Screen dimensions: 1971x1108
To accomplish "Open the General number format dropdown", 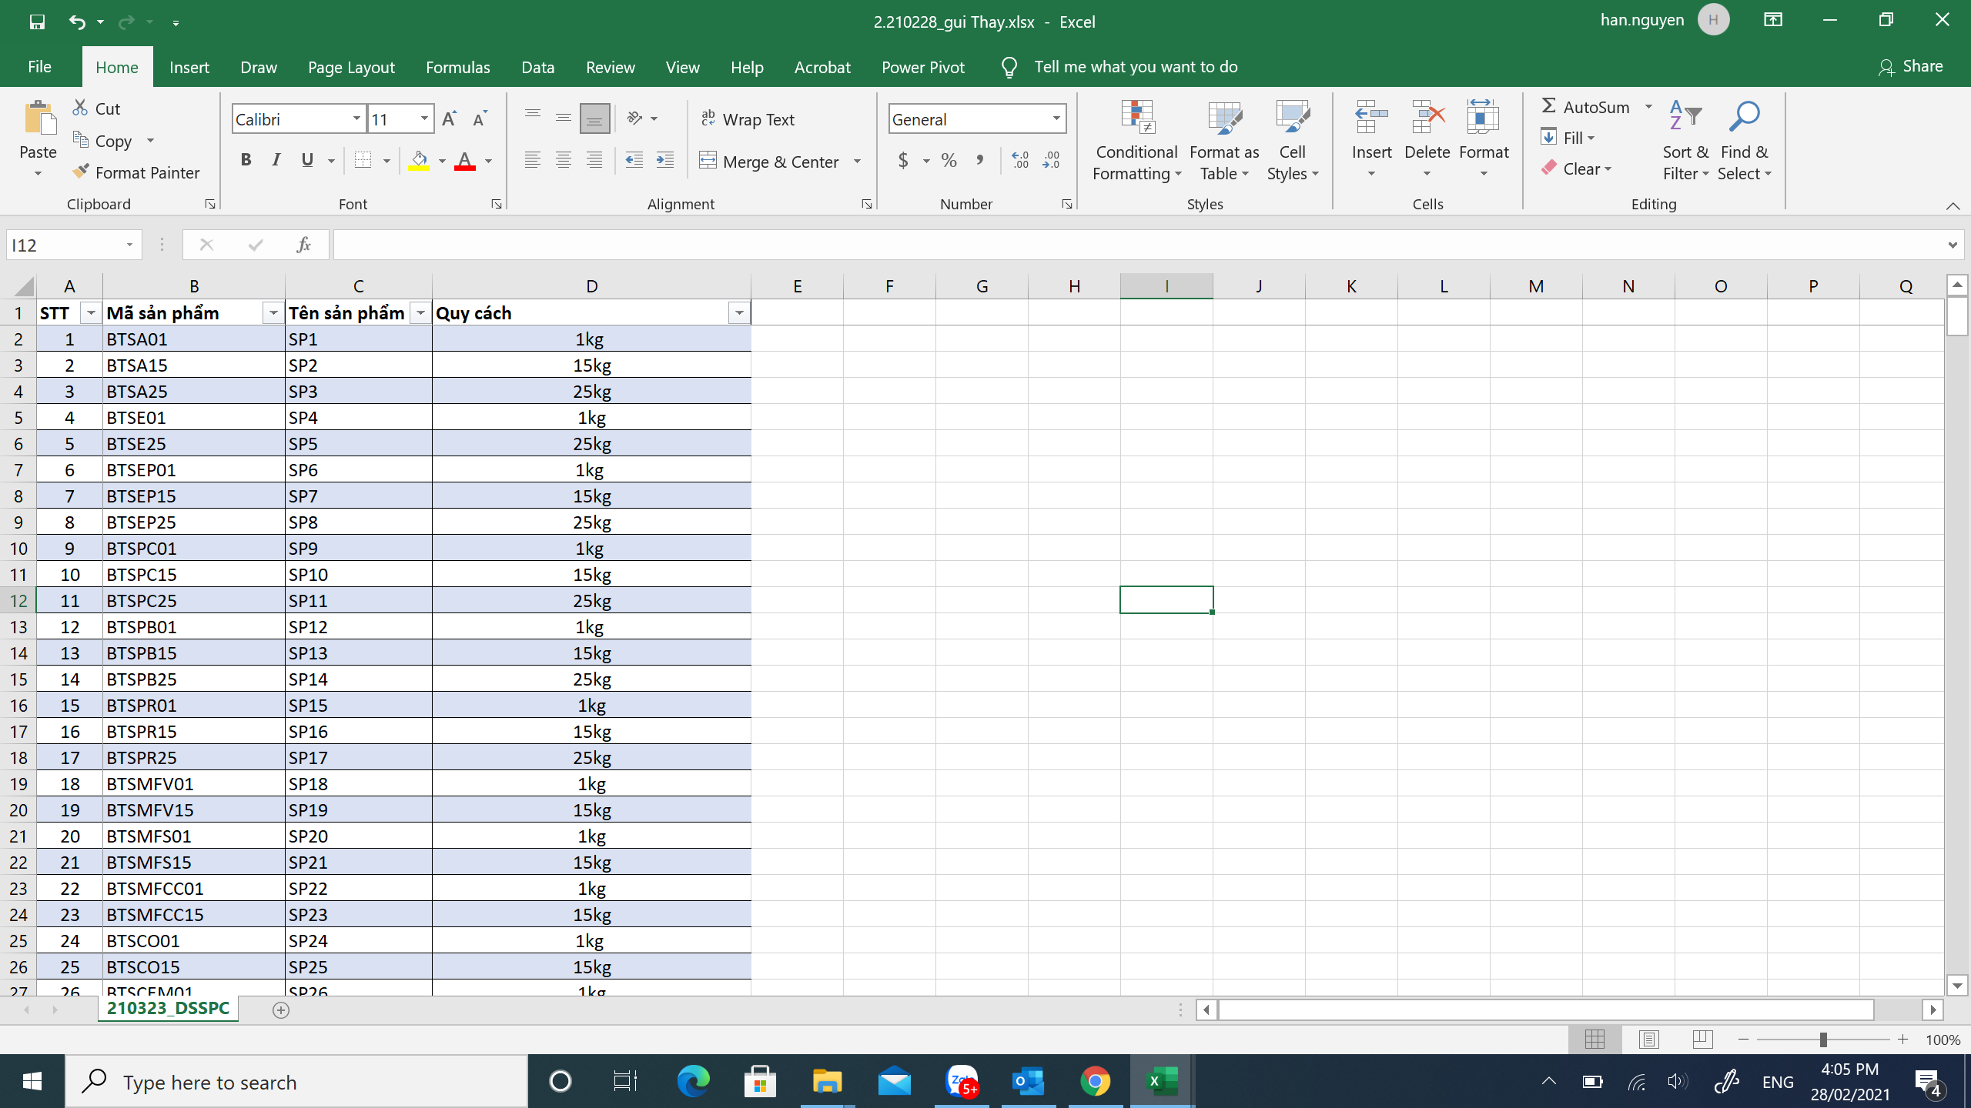I will pos(1056,118).
